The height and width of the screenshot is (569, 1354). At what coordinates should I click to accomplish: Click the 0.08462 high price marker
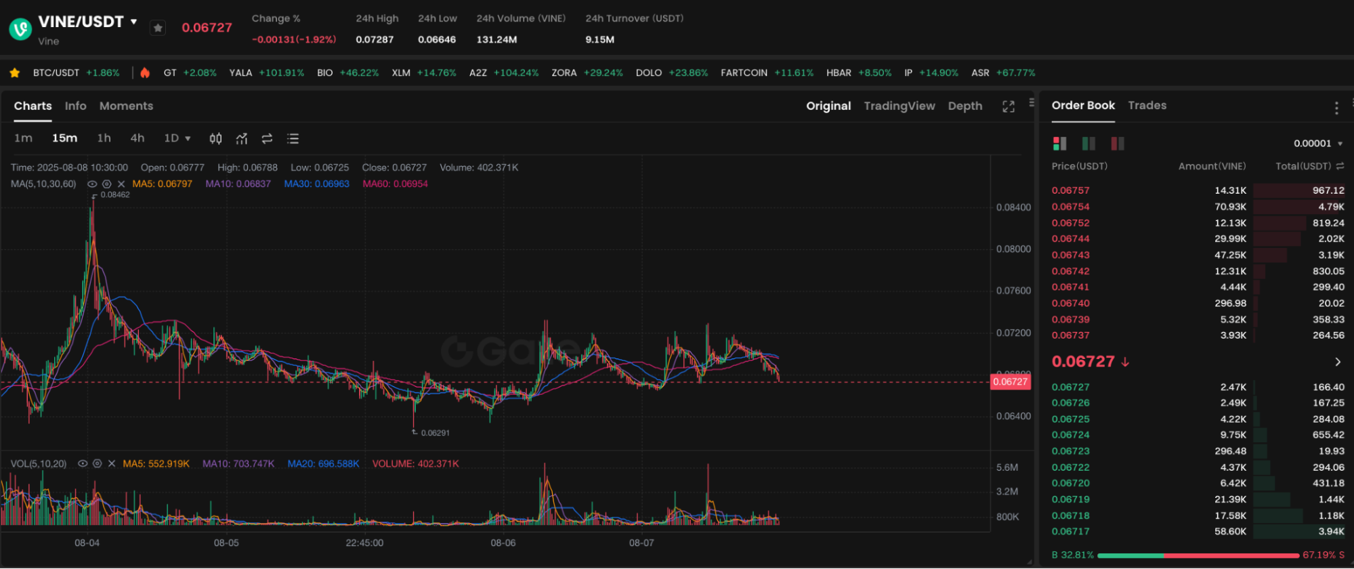(114, 195)
